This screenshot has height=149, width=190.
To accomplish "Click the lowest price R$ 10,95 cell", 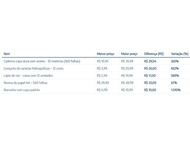I will pyautogui.click(x=103, y=61).
